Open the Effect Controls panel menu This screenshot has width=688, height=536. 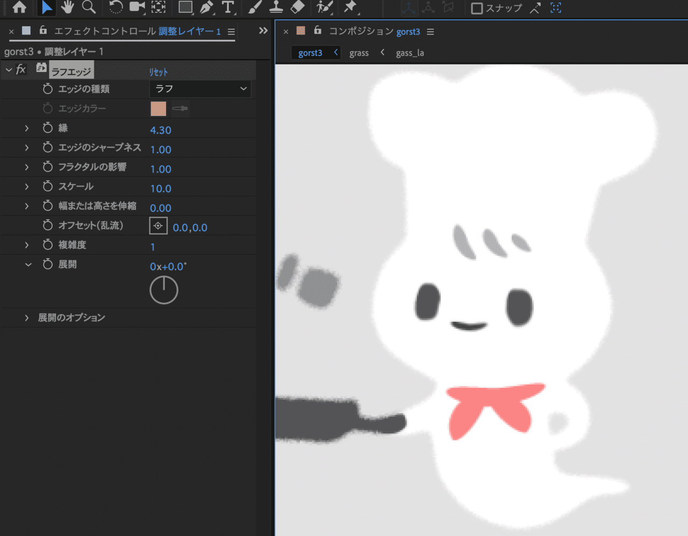coord(231,32)
